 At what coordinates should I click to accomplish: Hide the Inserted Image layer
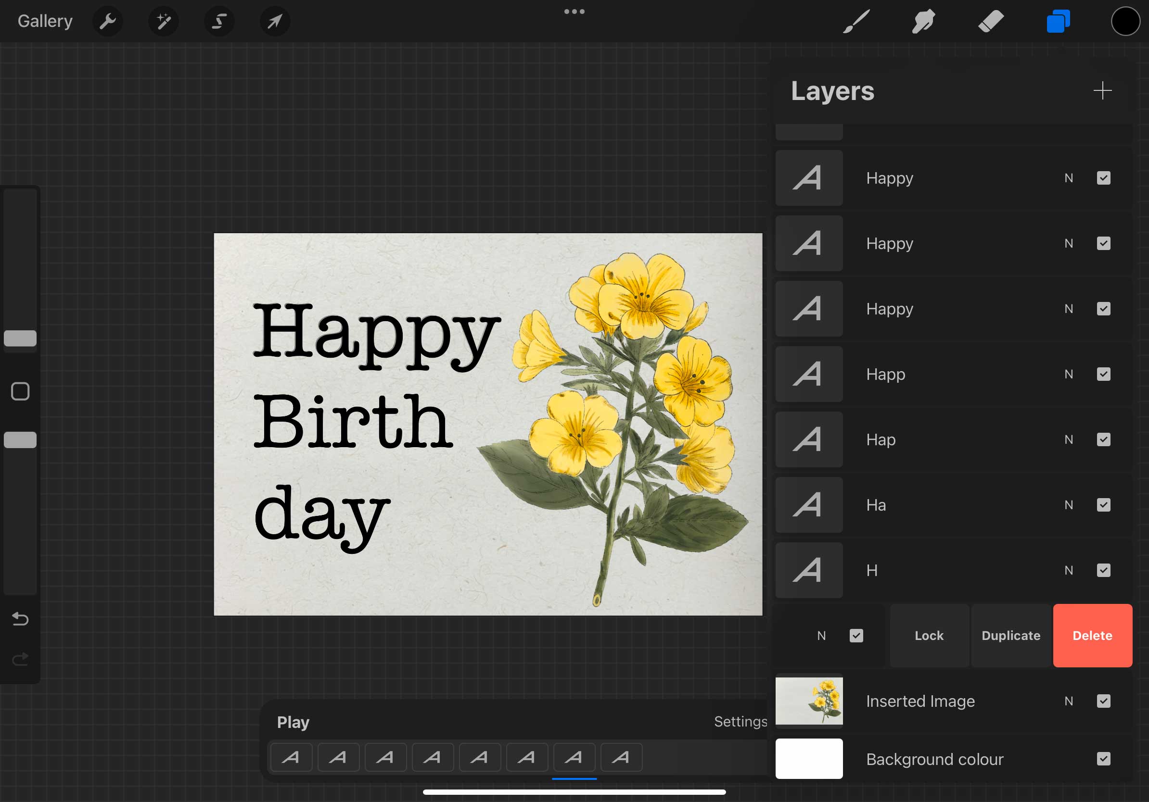[x=1103, y=701]
